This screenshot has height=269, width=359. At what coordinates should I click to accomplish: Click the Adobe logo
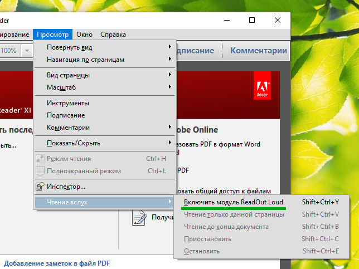pyautogui.click(x=262, y=86)
